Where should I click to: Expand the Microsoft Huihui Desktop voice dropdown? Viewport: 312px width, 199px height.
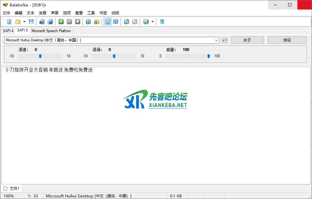point(216,40)
